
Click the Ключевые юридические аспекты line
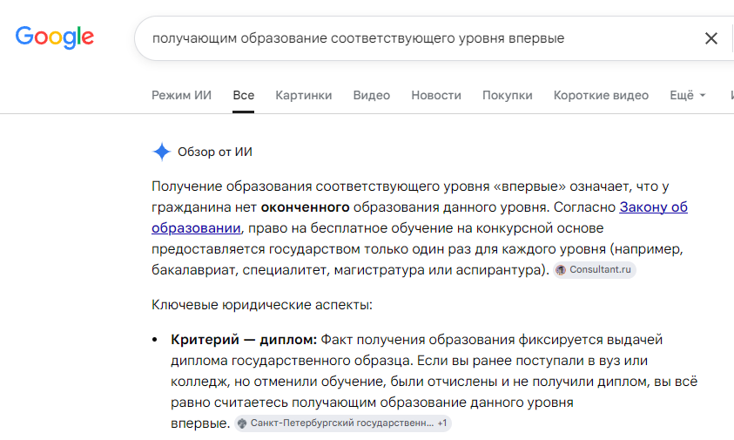tap(262, 305)
